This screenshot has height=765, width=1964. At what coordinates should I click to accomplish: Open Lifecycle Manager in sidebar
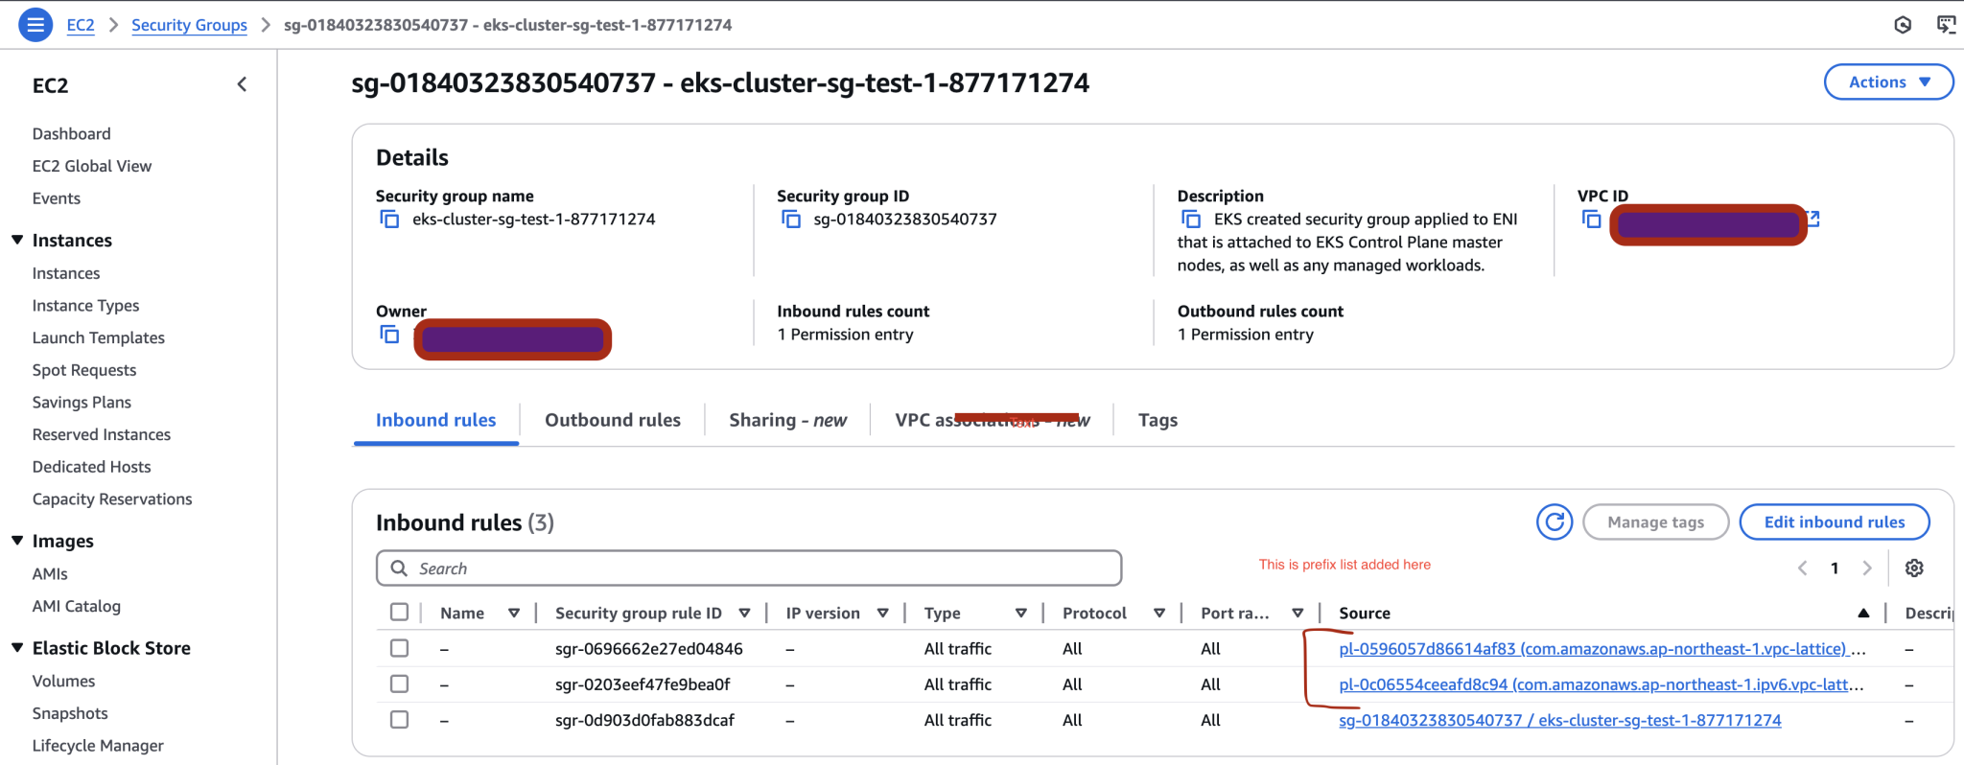(x=98, y=746)
